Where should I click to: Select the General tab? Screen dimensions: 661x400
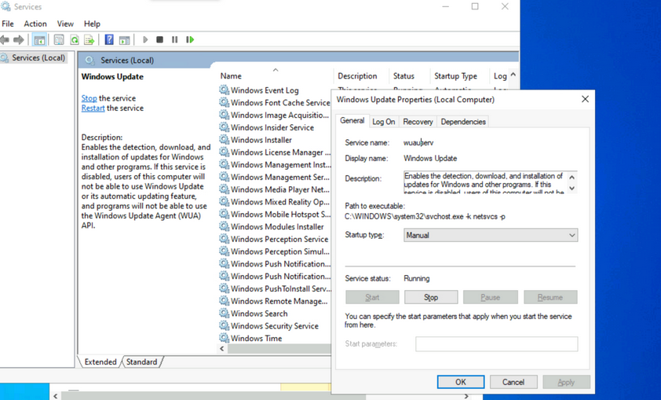(x=352, y=121)
